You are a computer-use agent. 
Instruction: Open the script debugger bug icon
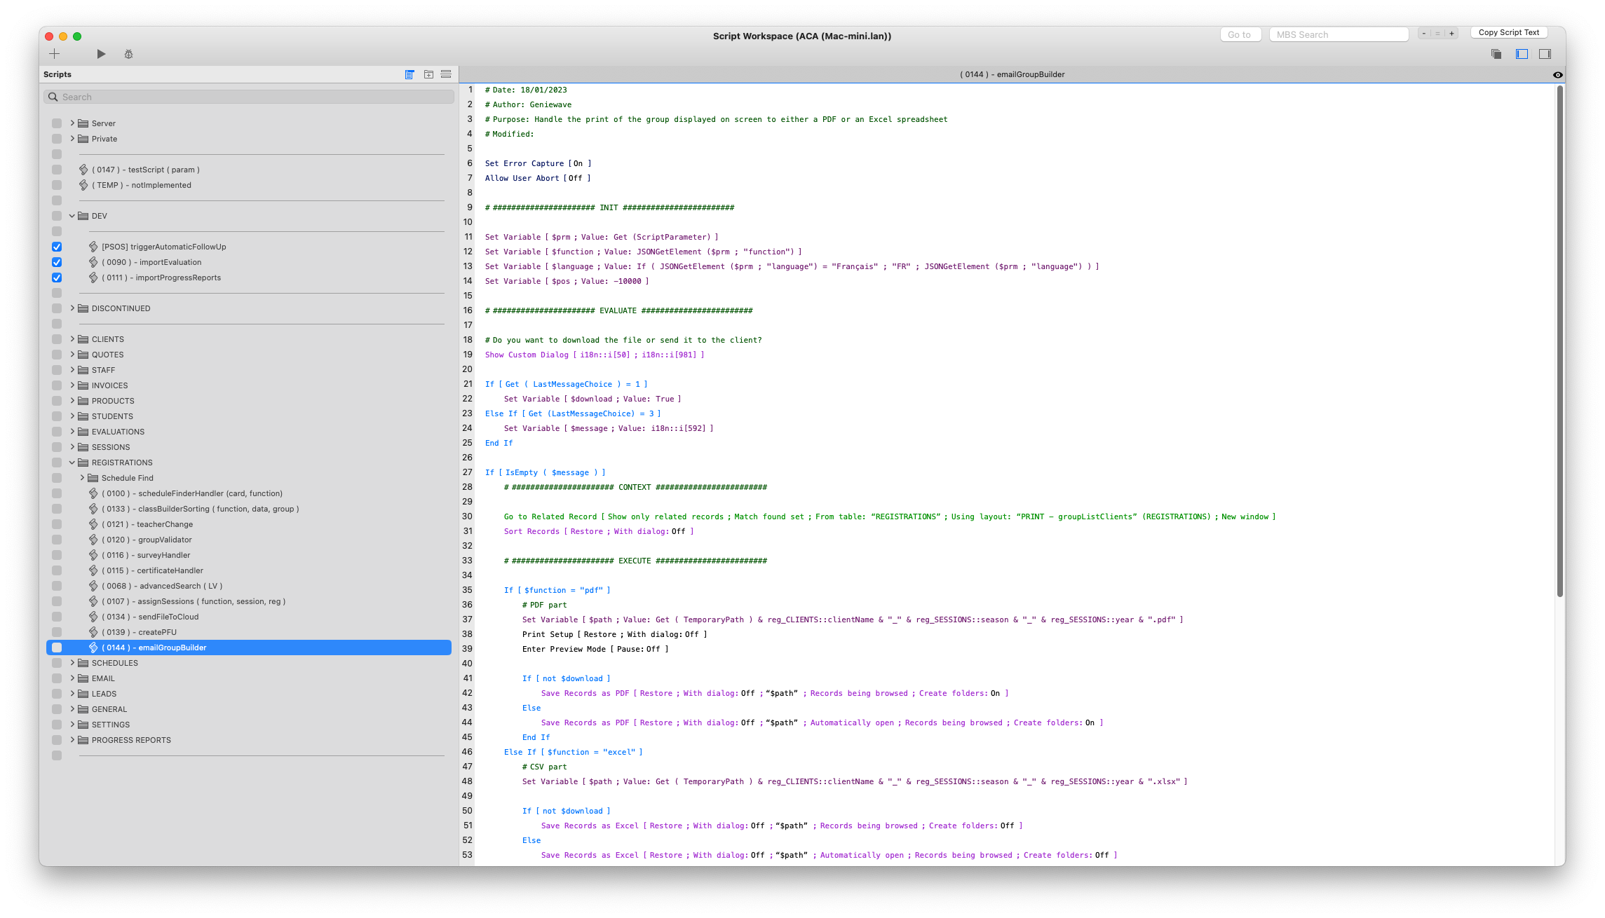128,54
